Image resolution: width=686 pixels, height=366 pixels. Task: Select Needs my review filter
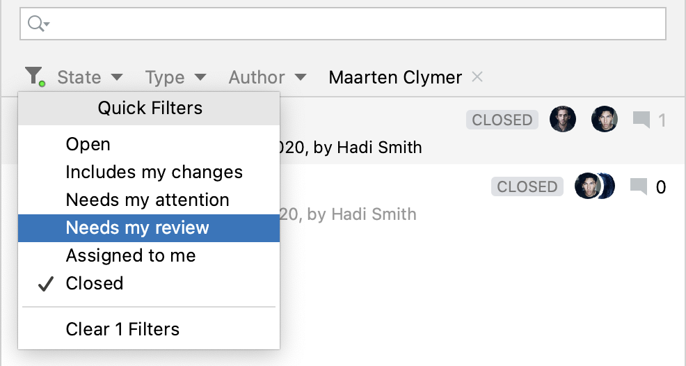pyautogui.click(x=138, y=228)
